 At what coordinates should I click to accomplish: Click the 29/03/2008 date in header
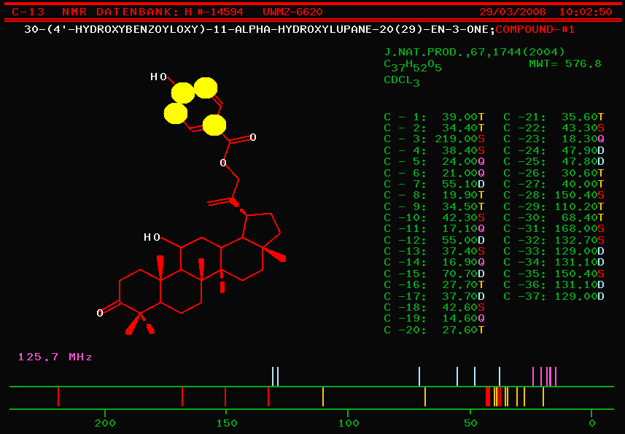click(x=512, y=12)
